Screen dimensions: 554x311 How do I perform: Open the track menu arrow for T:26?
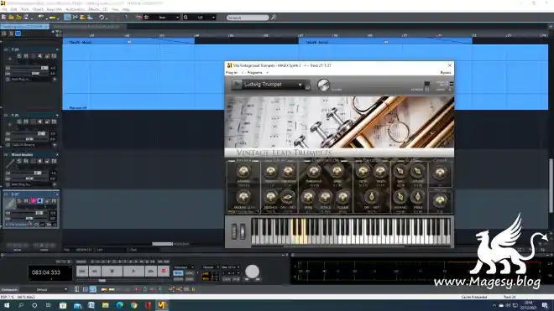[57, 115]
